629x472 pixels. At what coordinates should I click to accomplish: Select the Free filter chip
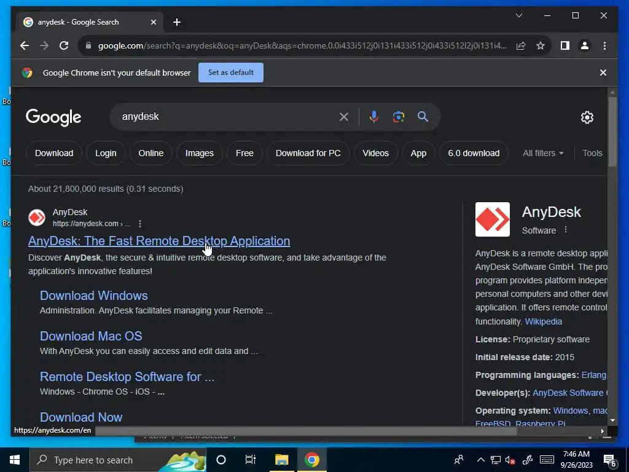244,153
